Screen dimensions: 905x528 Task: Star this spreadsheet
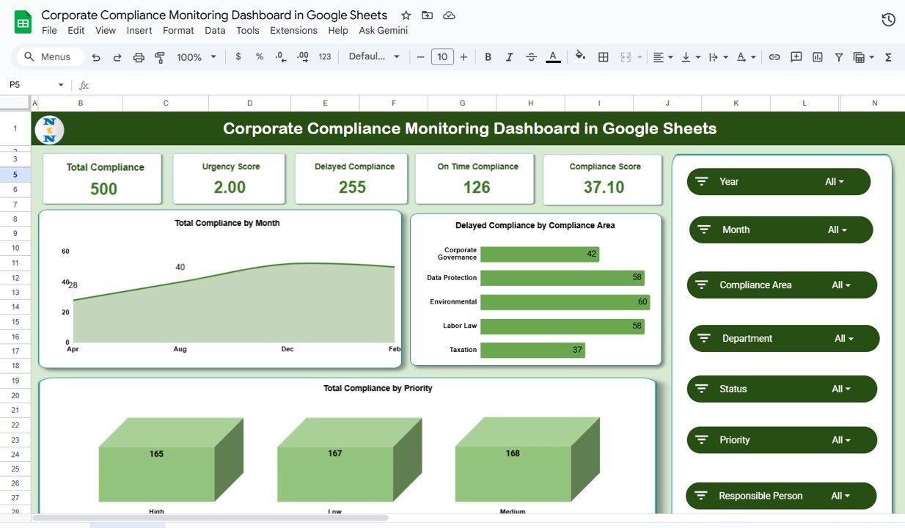pyautogui.click(x=406, y=15)
